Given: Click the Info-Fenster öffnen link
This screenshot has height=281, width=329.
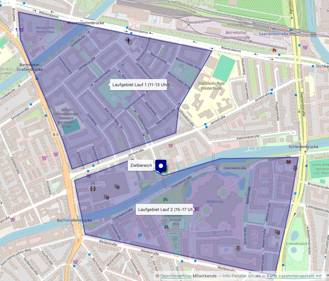Looking at the screenshot, I should click(x=242, y=276).
